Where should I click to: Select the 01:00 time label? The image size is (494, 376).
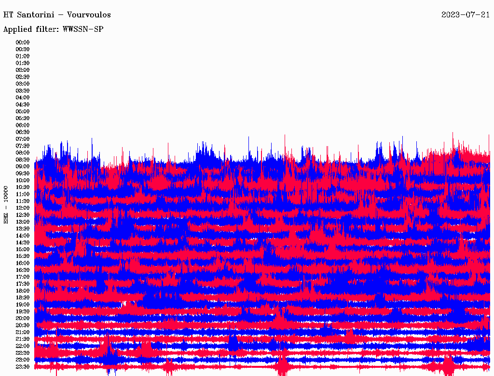coord(23,56)
